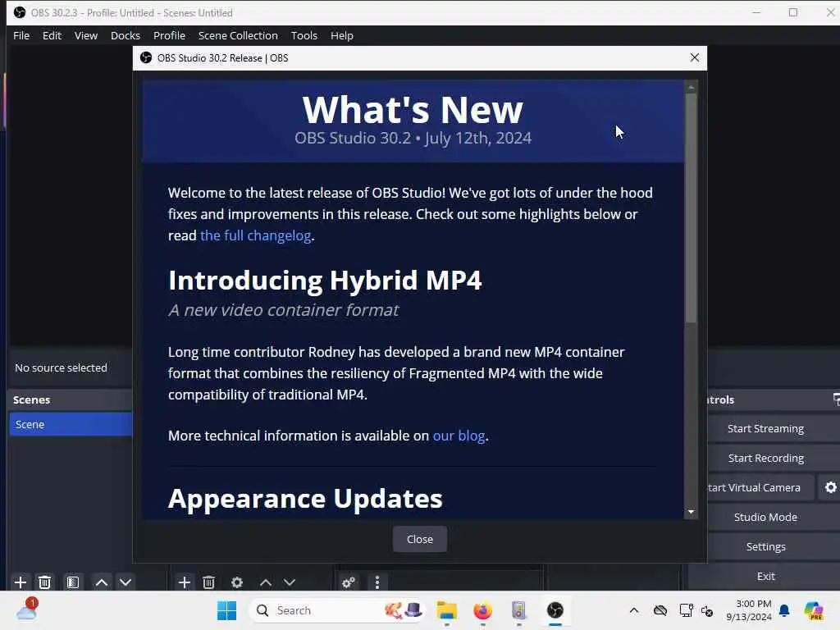Click Start Streaming button

765,428
